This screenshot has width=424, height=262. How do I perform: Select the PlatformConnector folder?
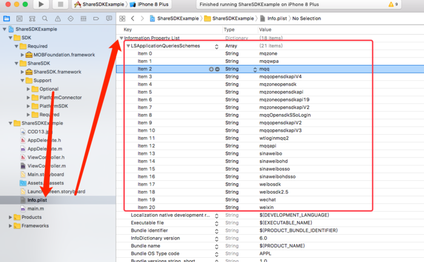(61, 98)
